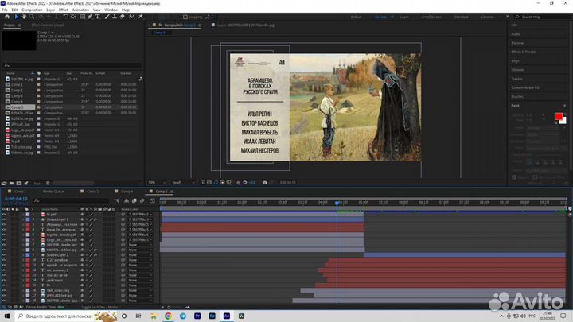The image size is (573, 322).
Task: Toggle visibility of layer 18 jpg
Action: point(4,301)
